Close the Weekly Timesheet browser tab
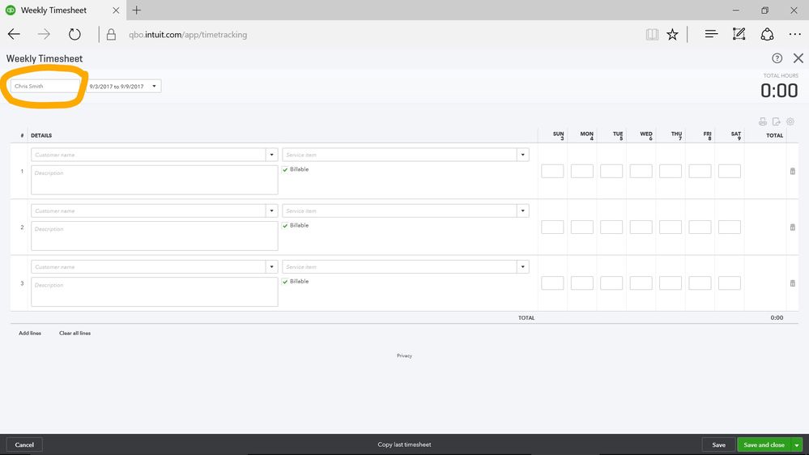Screen dimensions: 809x455 116,10
